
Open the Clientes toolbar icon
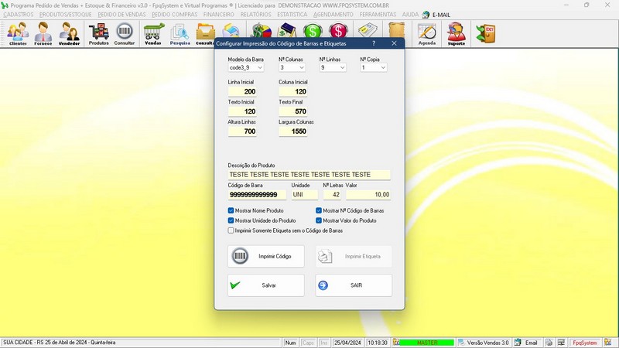(x=18, y=33)
